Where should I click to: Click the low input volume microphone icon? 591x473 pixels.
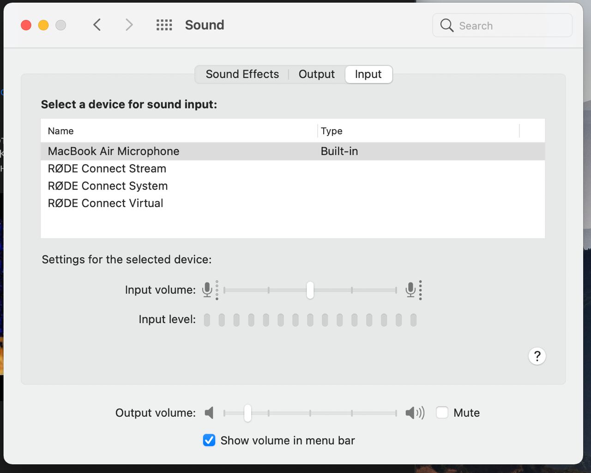click(207, 290)
